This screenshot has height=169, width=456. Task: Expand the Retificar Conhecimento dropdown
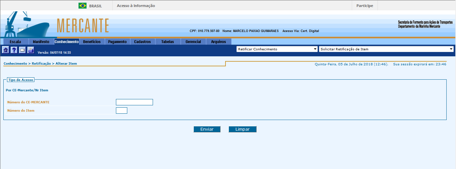277,49
